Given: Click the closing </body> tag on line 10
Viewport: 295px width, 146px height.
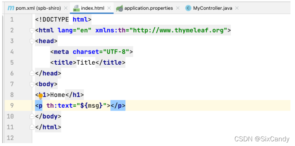Looking at the screenshot, I should point(48,116).
